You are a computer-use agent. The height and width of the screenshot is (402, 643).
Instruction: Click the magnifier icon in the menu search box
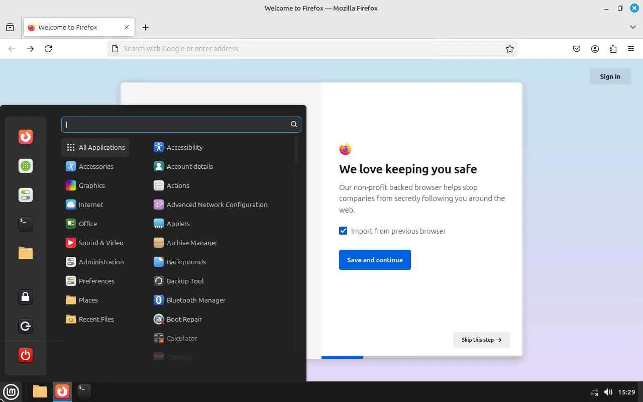point(294,124)
